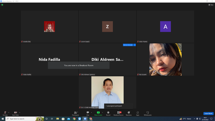Viewport: 215px width, 121px height.
Task: Open Mail app from taskbar
Action: click(x=69, y=119)
